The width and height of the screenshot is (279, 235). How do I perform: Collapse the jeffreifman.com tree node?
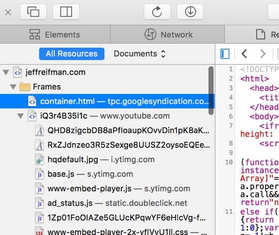(6, 72)
